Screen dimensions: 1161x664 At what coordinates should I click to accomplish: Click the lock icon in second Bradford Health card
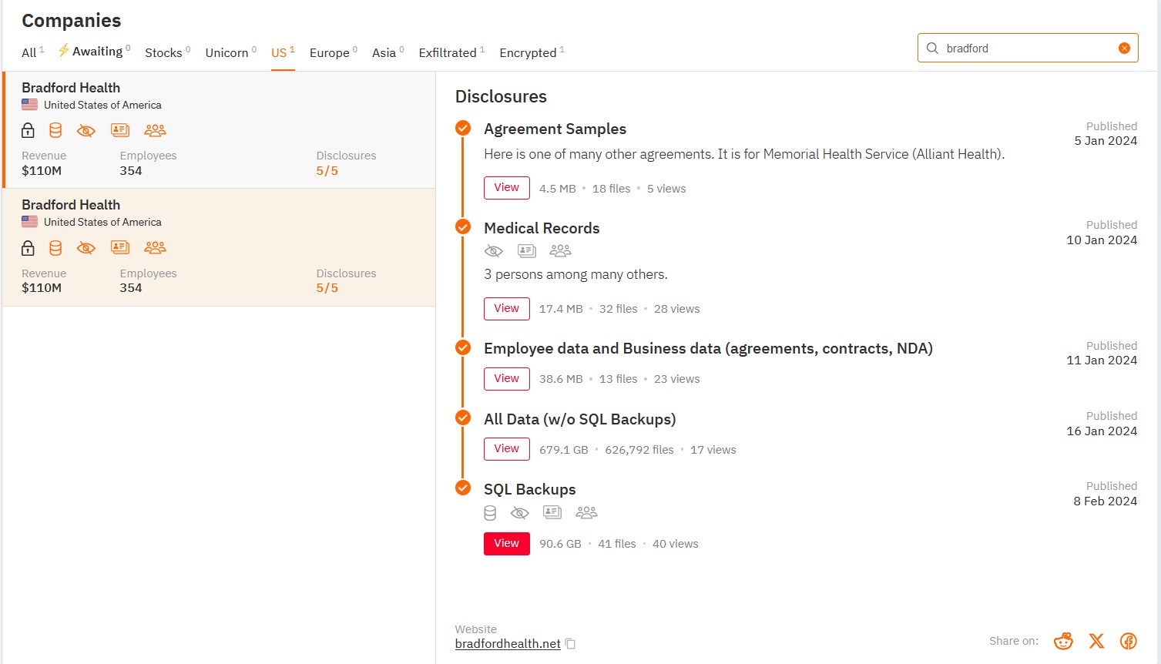click(28, 247)
